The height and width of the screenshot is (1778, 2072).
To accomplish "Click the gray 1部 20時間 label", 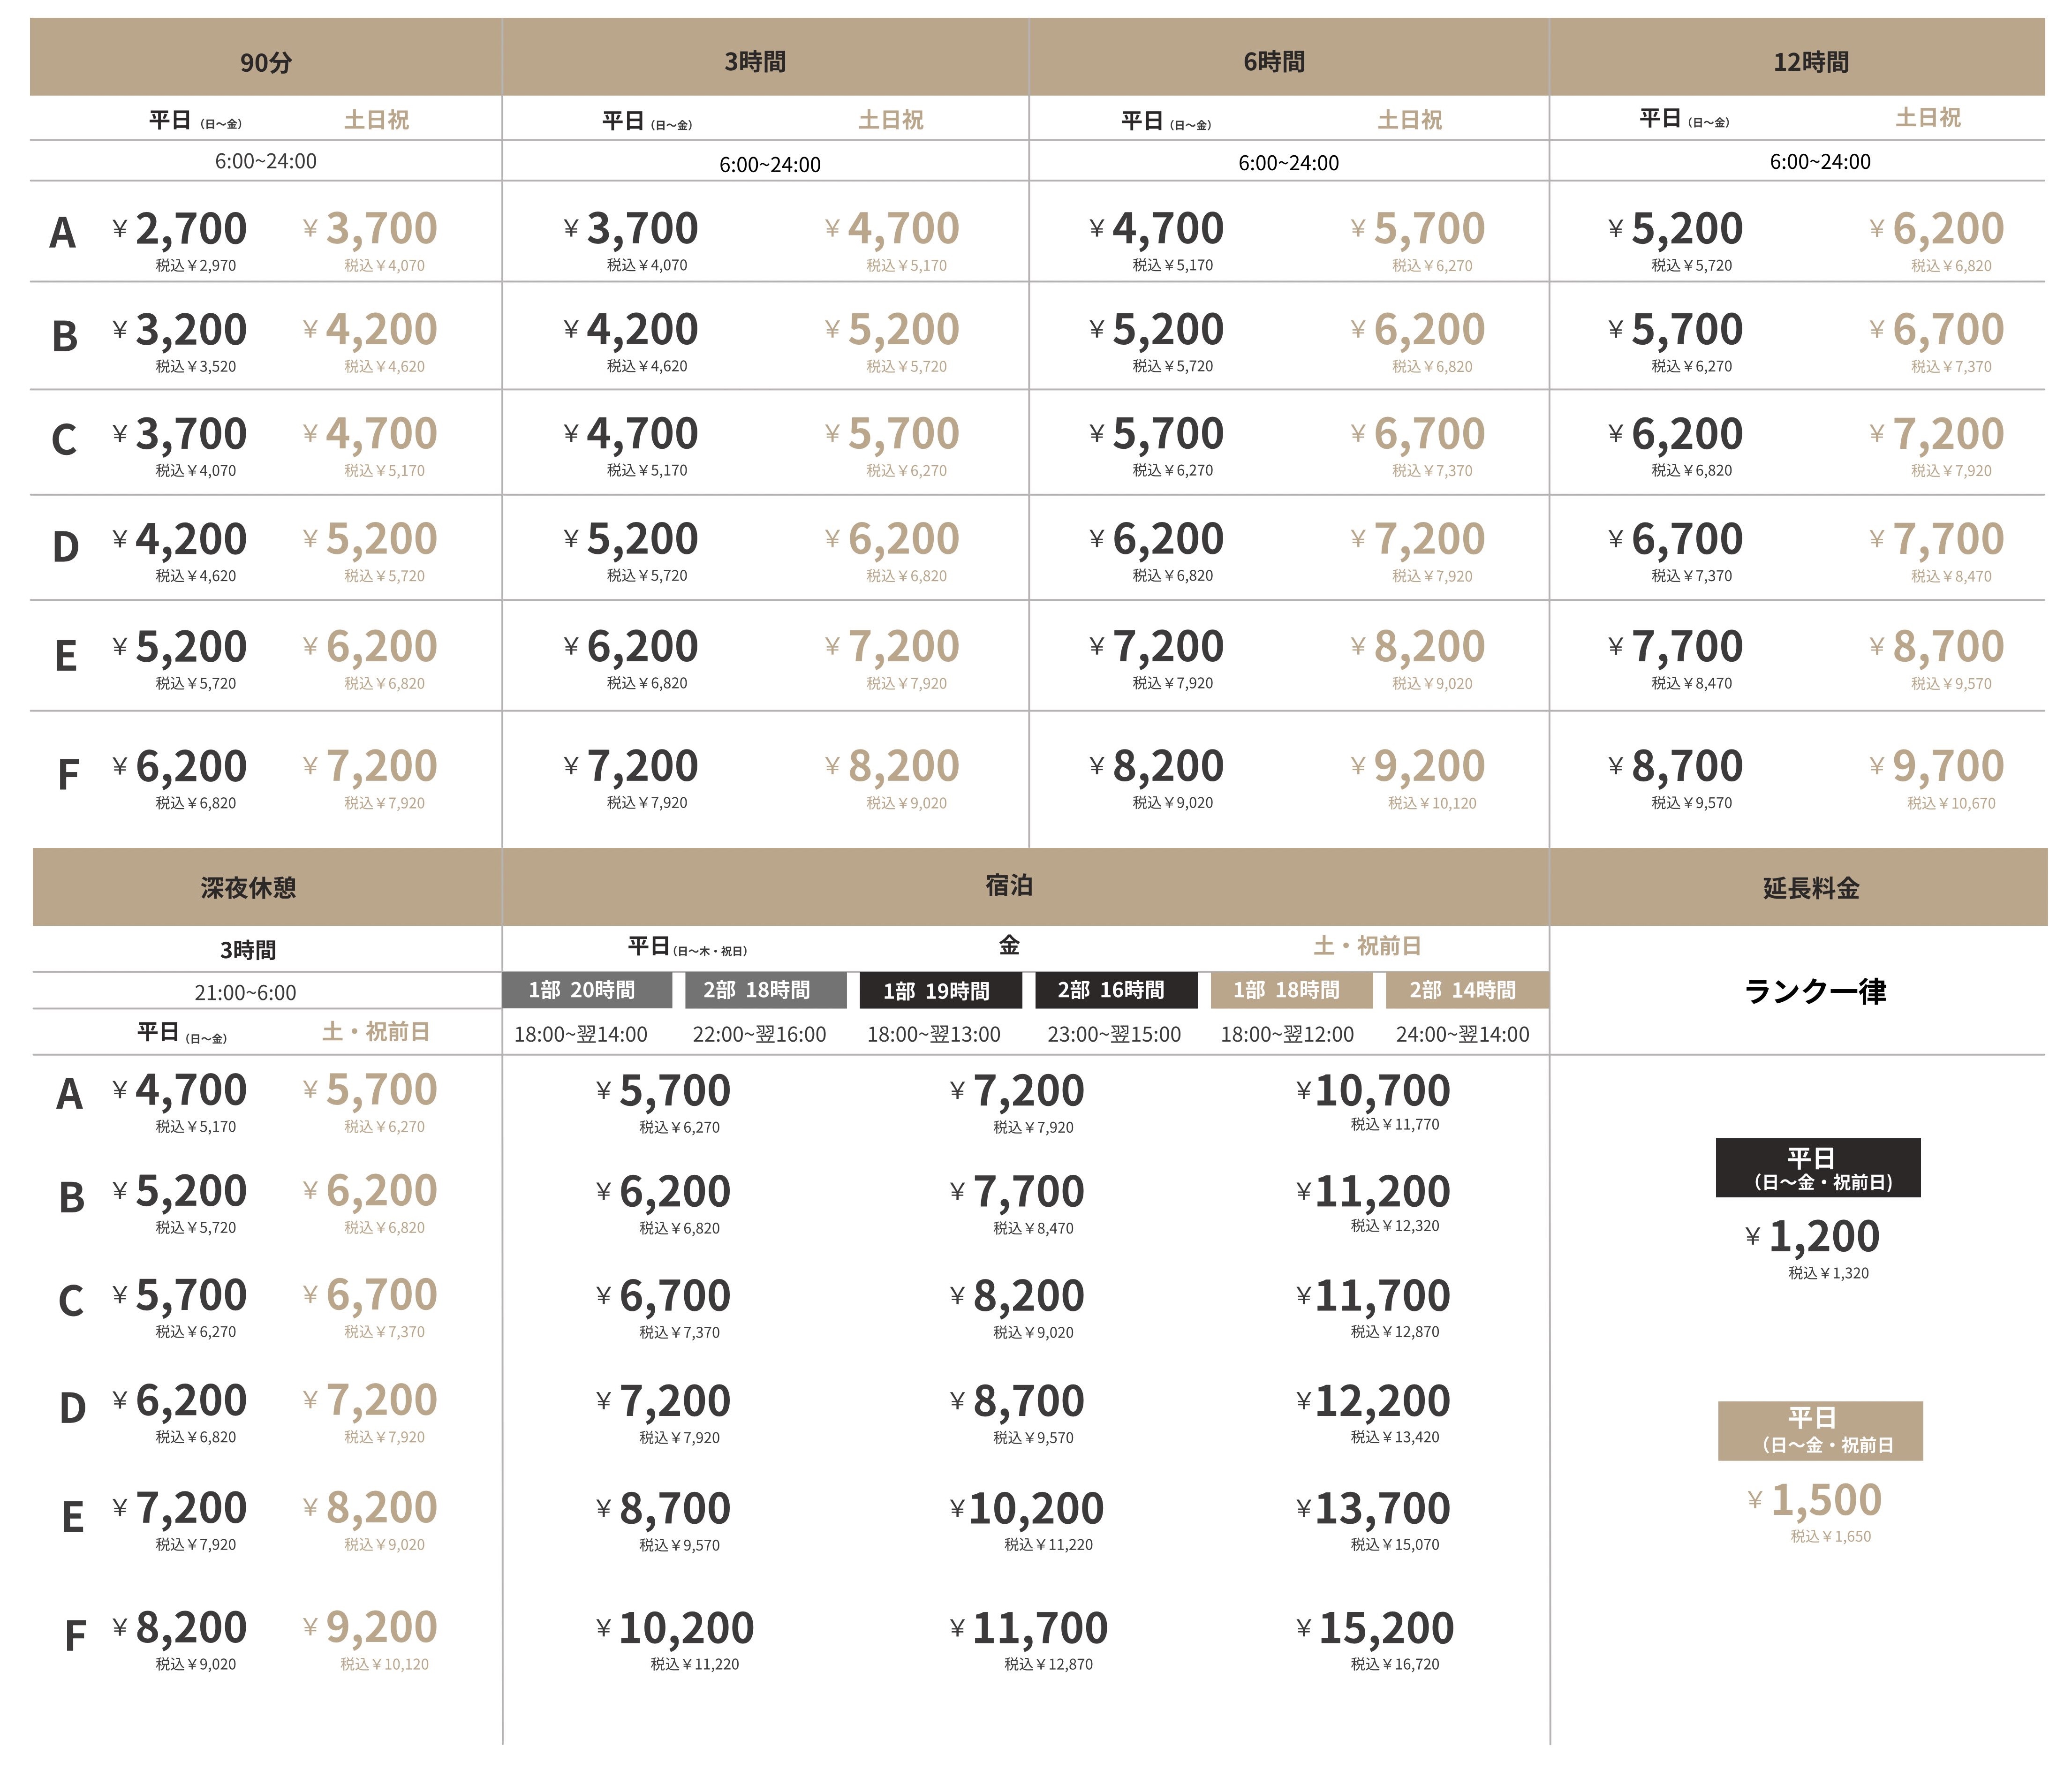I will click(585, 990).
